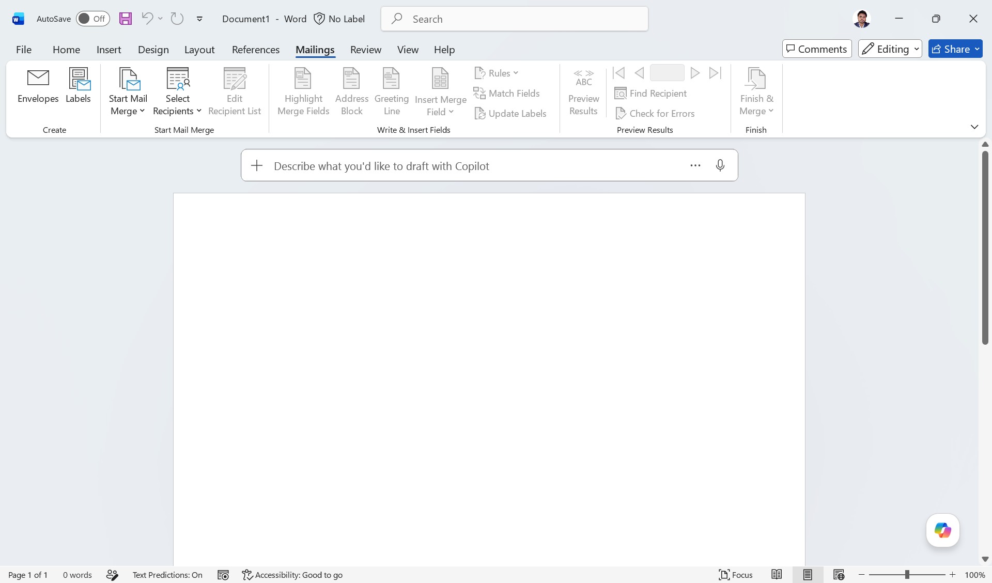Click the Copilot microphone icon
The image size is (992, 583).
click(720, 165)
